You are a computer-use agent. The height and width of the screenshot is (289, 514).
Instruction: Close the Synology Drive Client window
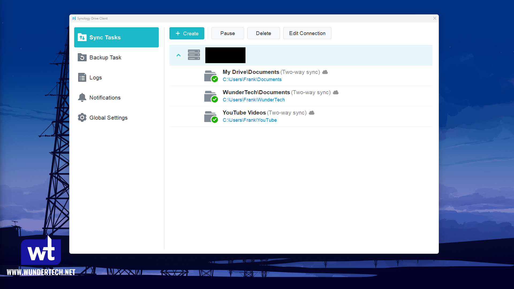434,18
